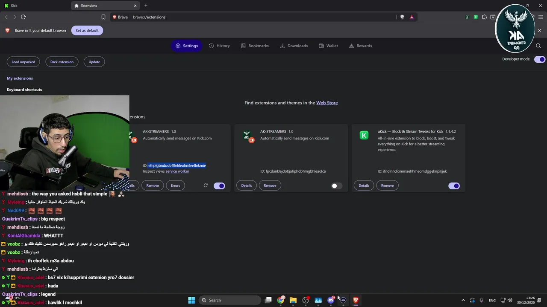The width and height of the screenshot is (547, 307).
Task: Open Keyboard shortcuts in sidebar
Action: [24, 90]
